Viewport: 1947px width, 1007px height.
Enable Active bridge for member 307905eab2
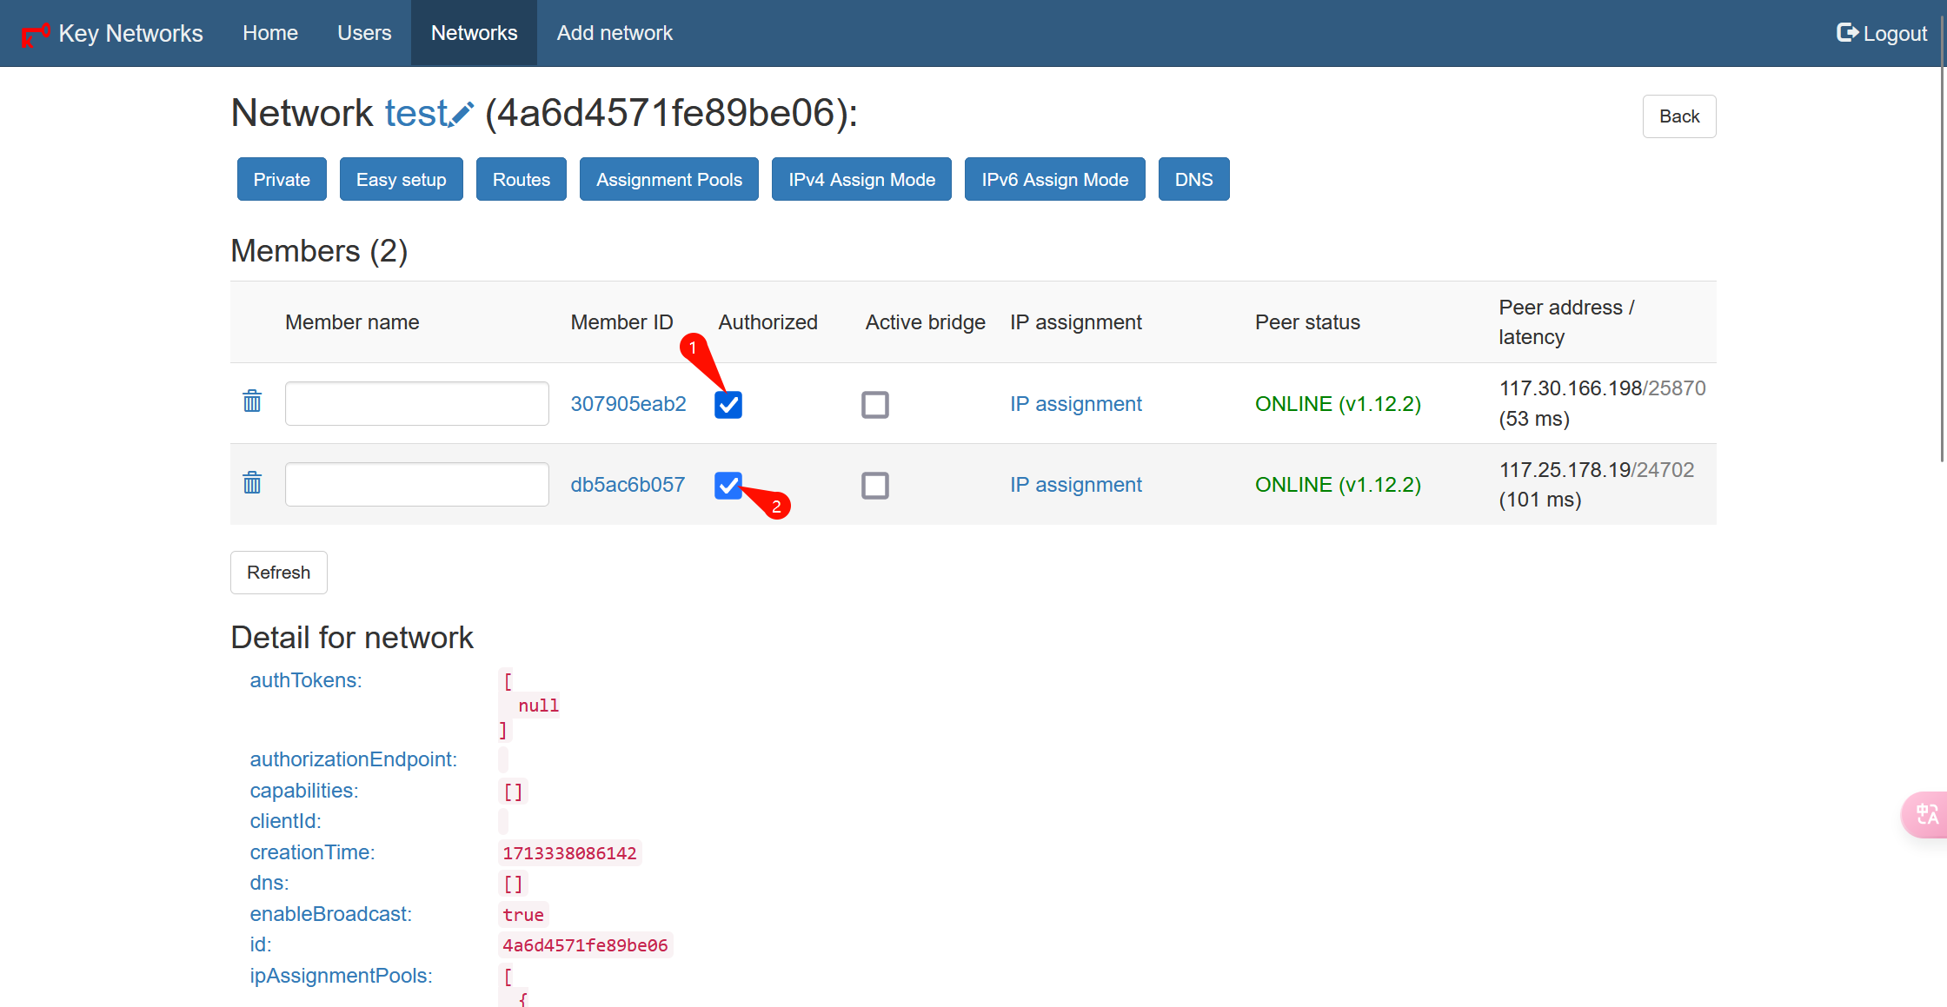click(x=874, y=405)
